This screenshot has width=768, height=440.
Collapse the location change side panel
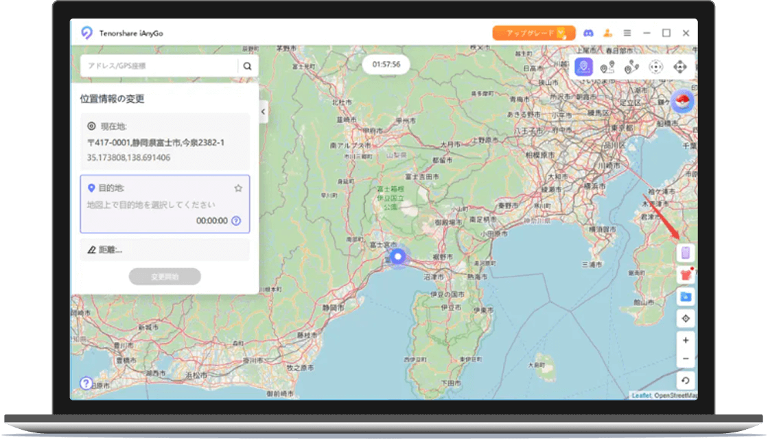pos(263,111)
